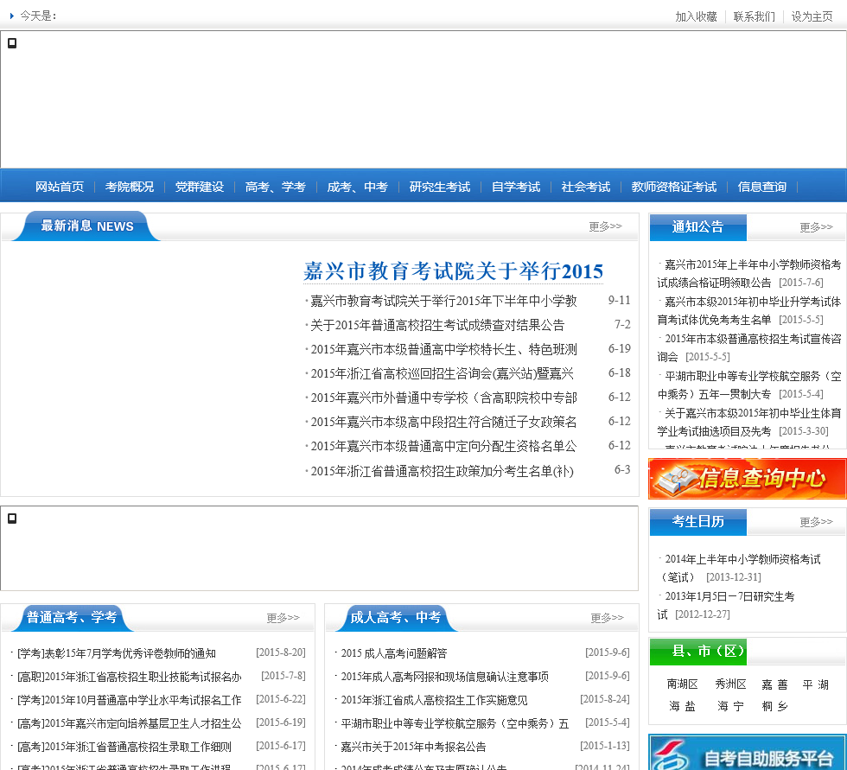Screen dimensions: 847x770
Task: Open [学考]表彰15年7月学考优秀评卷教师的通知
Action: coord(117,653)
